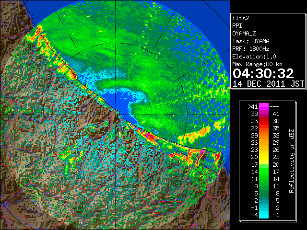Click the 'ilts2' label in info box
The width and height of the screenshot is (307, 230).
(x=241, y=18)
